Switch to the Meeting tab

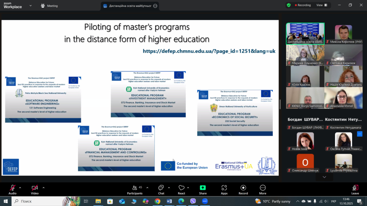(49, 6)
